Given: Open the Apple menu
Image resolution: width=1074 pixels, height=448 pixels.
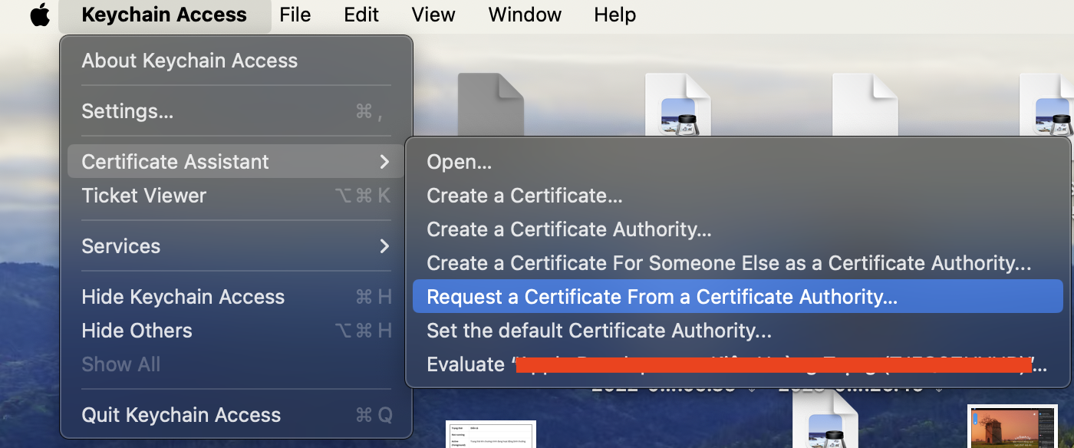Looking at the screenshot, I should coord(40,15).
